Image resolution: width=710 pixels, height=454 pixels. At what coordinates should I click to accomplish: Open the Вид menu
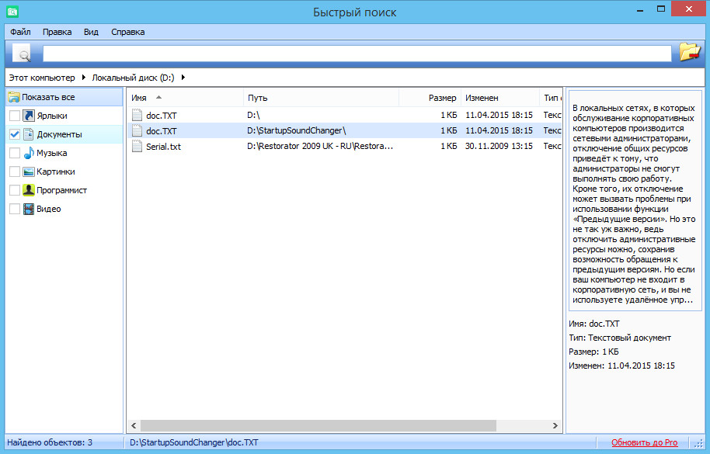coord(91,32)
